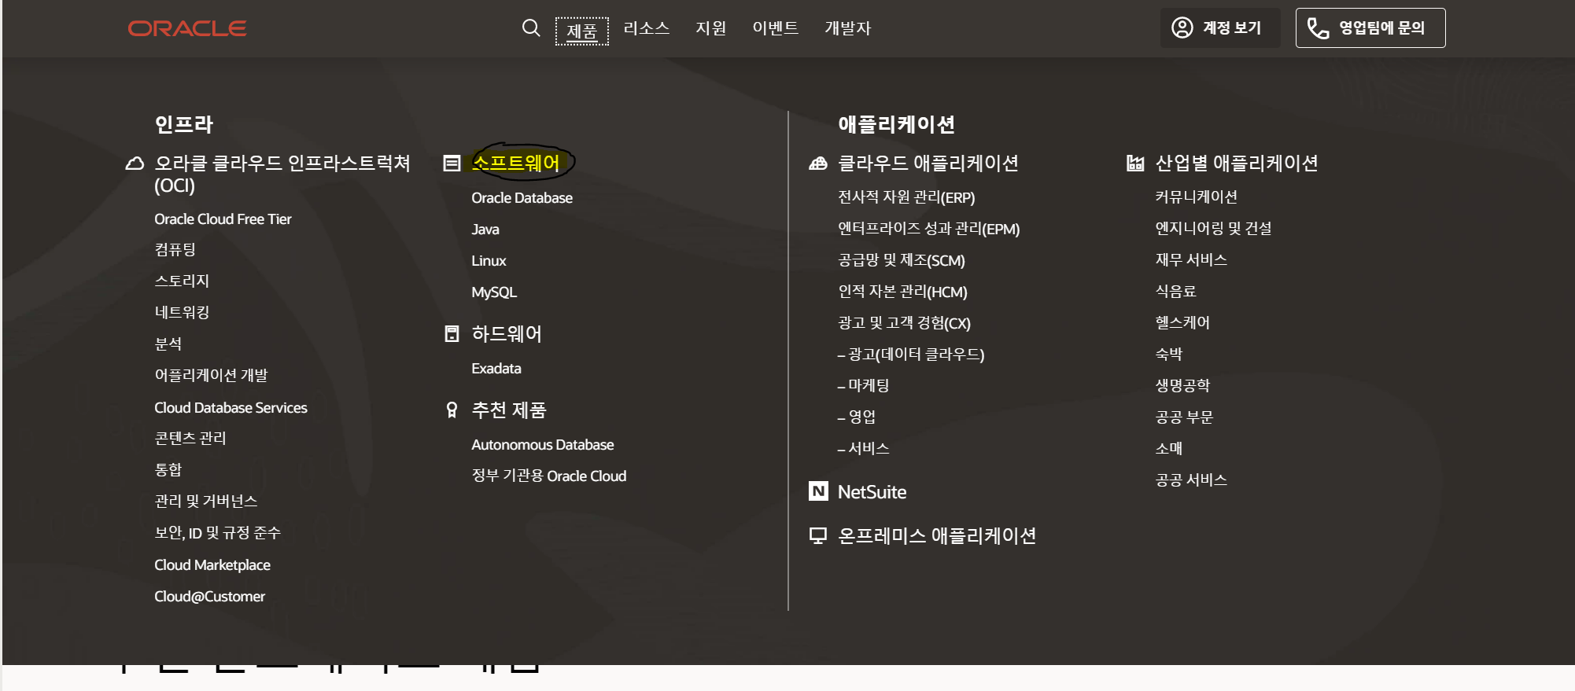
Task: Open 광고(데이터 클라우드) sub-link
Action: 911,355
